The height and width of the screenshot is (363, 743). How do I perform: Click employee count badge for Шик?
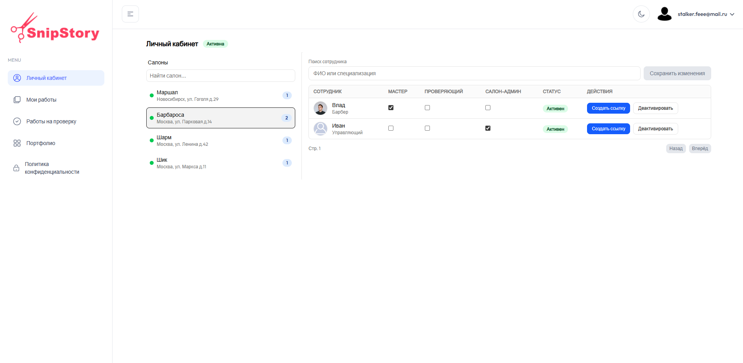[x=287, y=163]
